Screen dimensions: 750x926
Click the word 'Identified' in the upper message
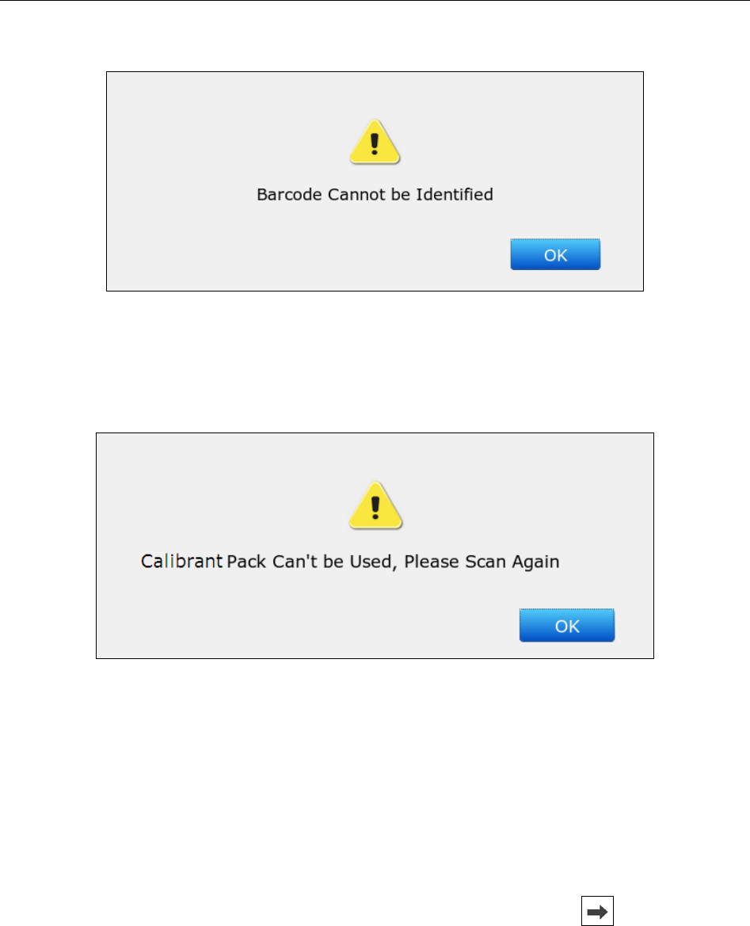[454, 194]
